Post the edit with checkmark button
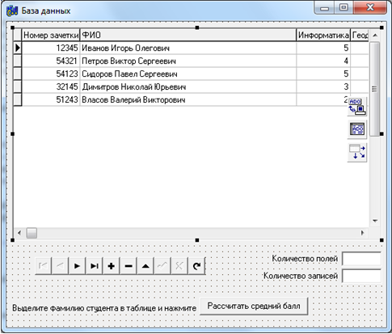The image size is (392, 334). click(162, 266)
